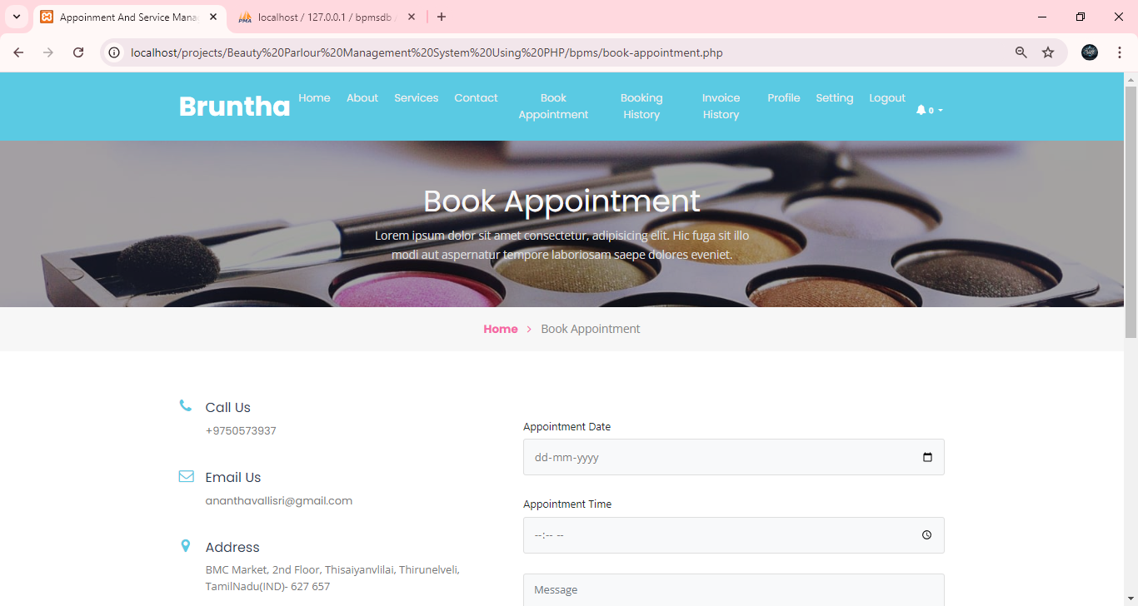Open Invoice History from the navigation

[x=721, y=106]
